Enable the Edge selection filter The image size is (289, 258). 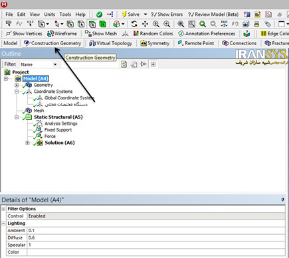81,24
